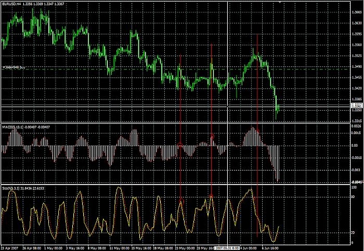Image resolution: width=364 pixels, height=251 pixels.
Task: Click the 8 May 08:00 time label
Action: click(x=97, y=248)
